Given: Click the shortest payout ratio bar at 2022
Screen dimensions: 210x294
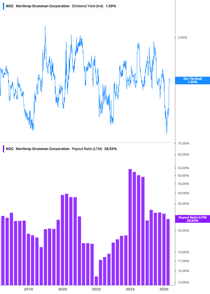Looking at the screenshot, I should (96, 281).
